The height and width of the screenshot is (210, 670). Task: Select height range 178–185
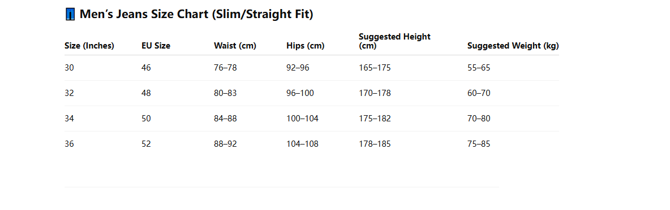[375, 145]
